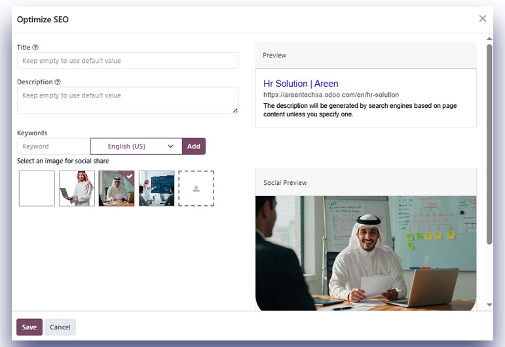Click the Keyword input field
505x347 pixels.
[54, 146]
